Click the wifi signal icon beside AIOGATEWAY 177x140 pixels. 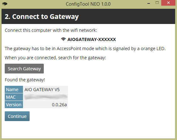63,39
